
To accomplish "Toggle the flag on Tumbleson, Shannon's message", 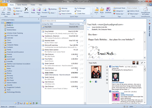I will pos(82,37).
